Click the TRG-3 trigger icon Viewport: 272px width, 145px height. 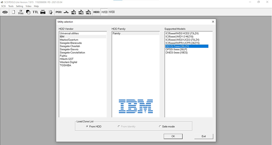point(88,12)
